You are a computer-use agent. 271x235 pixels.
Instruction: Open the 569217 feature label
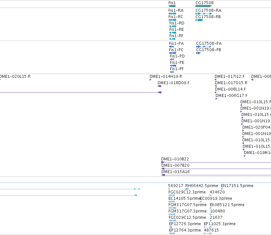click(x=176, y=186)
